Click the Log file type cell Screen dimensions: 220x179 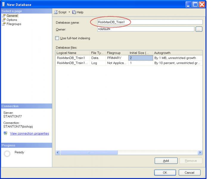pos(98,63)
